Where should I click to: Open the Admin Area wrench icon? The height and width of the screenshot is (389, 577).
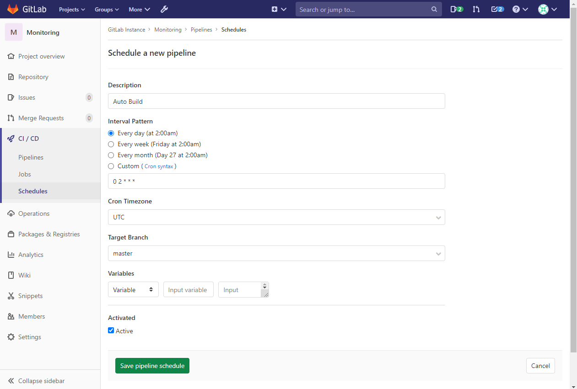pos(164,9)
